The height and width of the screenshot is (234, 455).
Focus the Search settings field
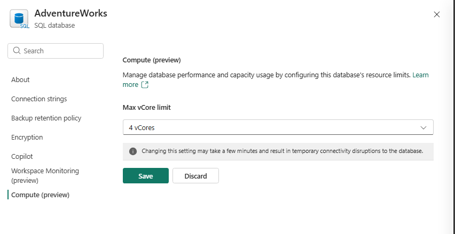56,51
